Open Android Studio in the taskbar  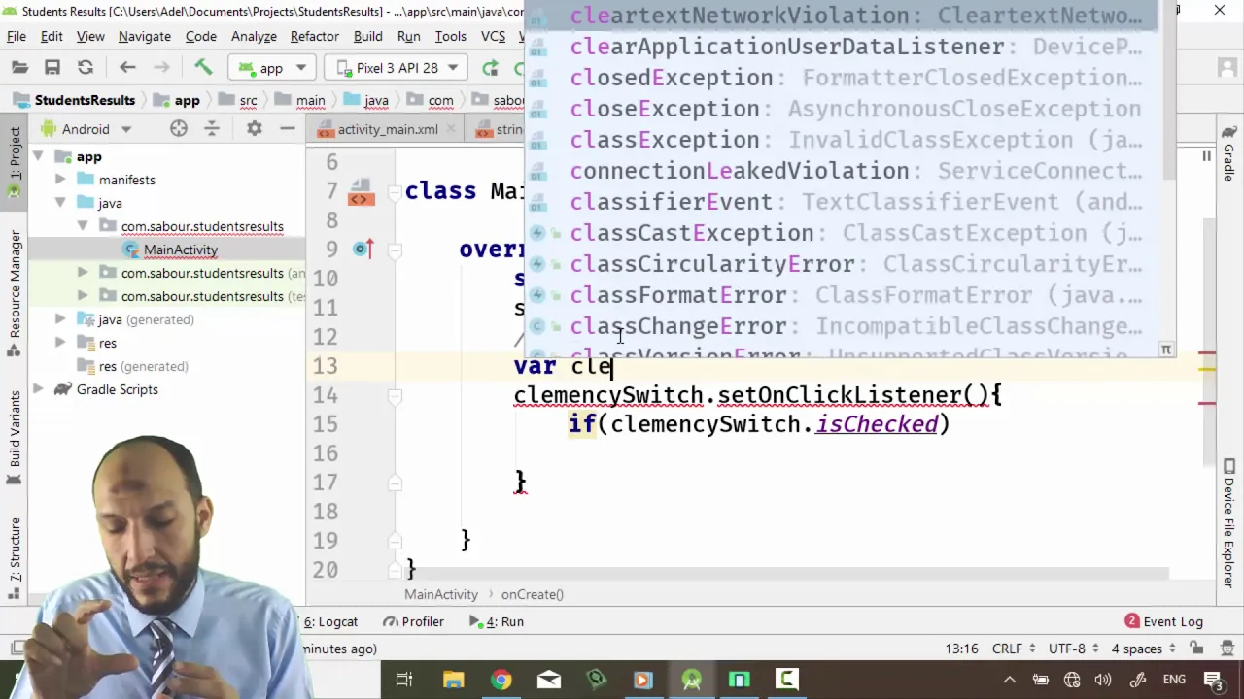(691, 680)
